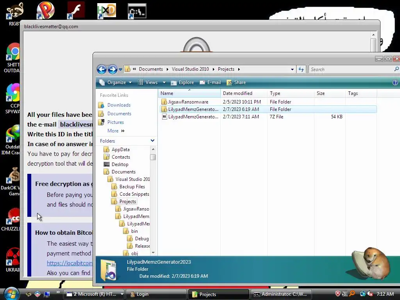Click Visual Studio 2010 in the breadcrumb
400x300 pixels.
190,69
